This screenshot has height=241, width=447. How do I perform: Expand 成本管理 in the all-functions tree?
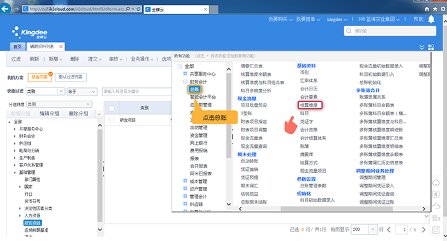pyautogui.click(x=185, y=181)
